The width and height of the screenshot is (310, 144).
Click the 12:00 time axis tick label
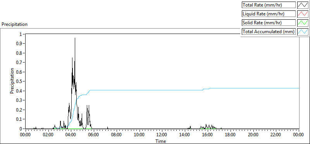(162, 135)
